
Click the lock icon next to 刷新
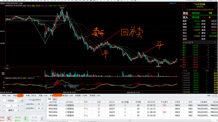pyautogui.click(x=213, y=96)
